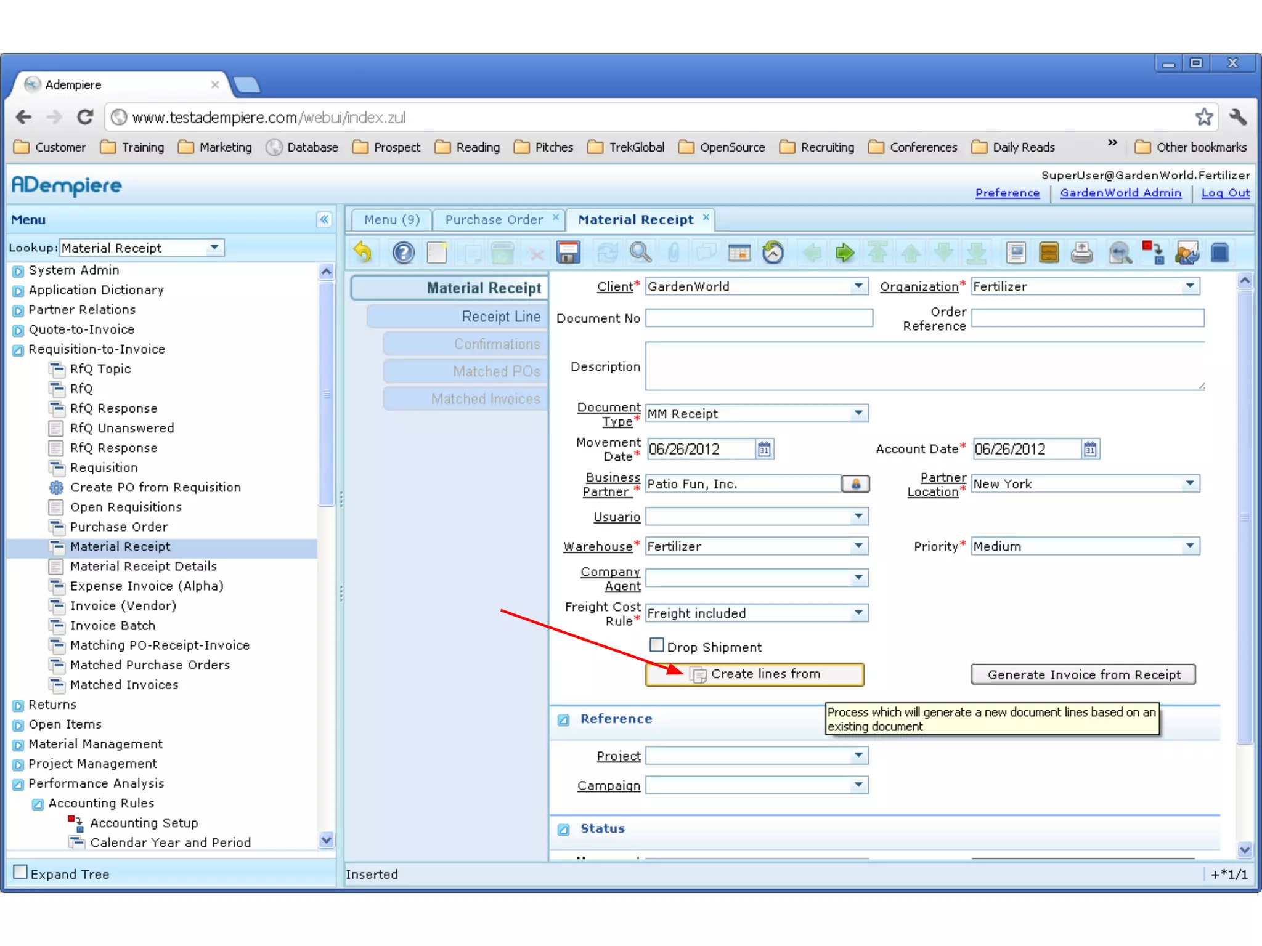The width and height of the screenshot is (1262, 946).
Task: Open the Organization dropdown
Action: pyautogui.click(x=1190, y=286)
